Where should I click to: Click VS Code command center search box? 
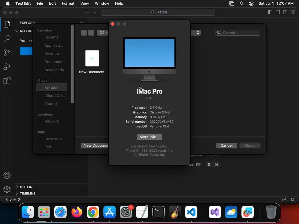(x=158, y=12)
